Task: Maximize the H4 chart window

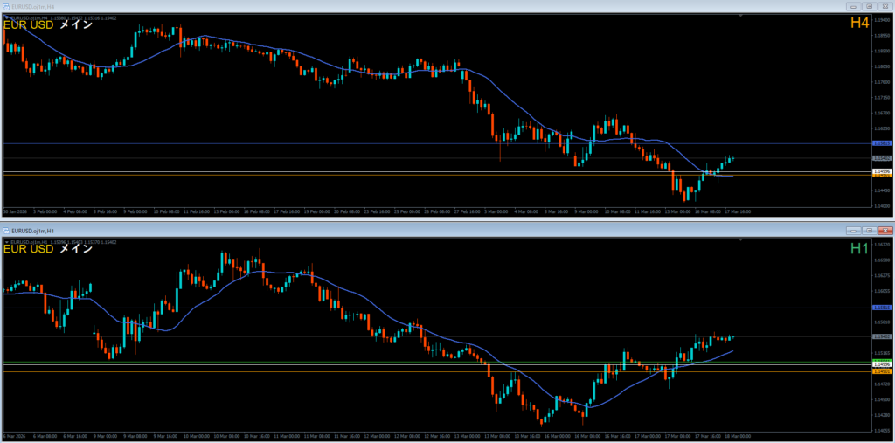Action: (x=867, y=5)
